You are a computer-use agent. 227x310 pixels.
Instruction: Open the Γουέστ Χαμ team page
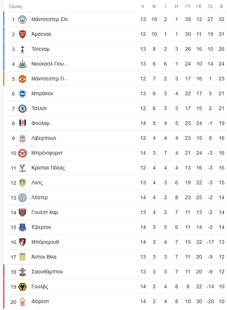pyautogui.click(x=45, y=212)
